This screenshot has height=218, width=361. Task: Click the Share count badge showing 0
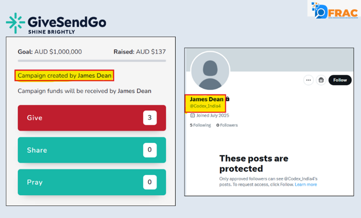tap(150, 150)
